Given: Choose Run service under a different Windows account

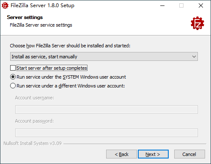Looking at the screenshot, I should (x=13, y=86).
